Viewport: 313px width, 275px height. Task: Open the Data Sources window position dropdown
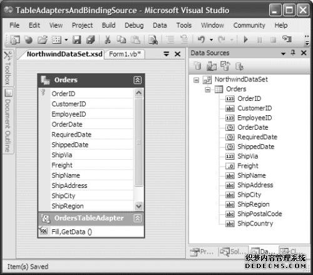[283, 53]
